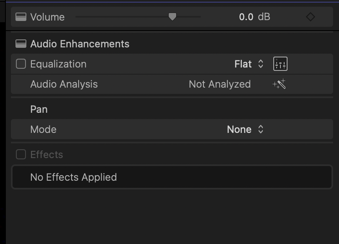Open the Flat equalization preset dropdown
This screenshot has height=244, width=339.
(x=249, y=64)
